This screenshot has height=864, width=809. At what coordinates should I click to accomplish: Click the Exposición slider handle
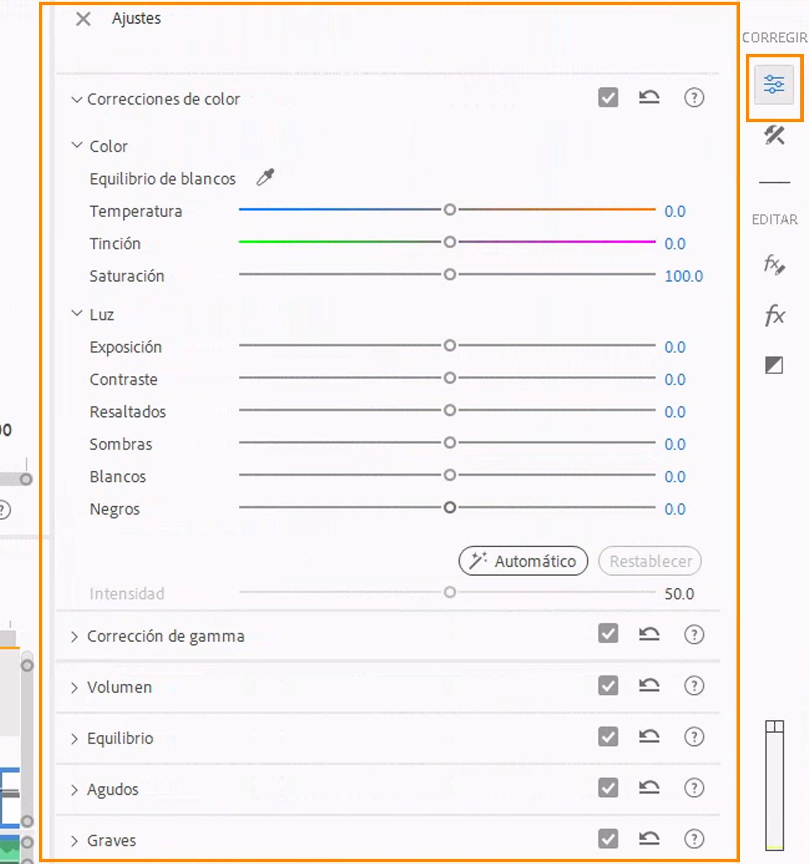[450, 346]
